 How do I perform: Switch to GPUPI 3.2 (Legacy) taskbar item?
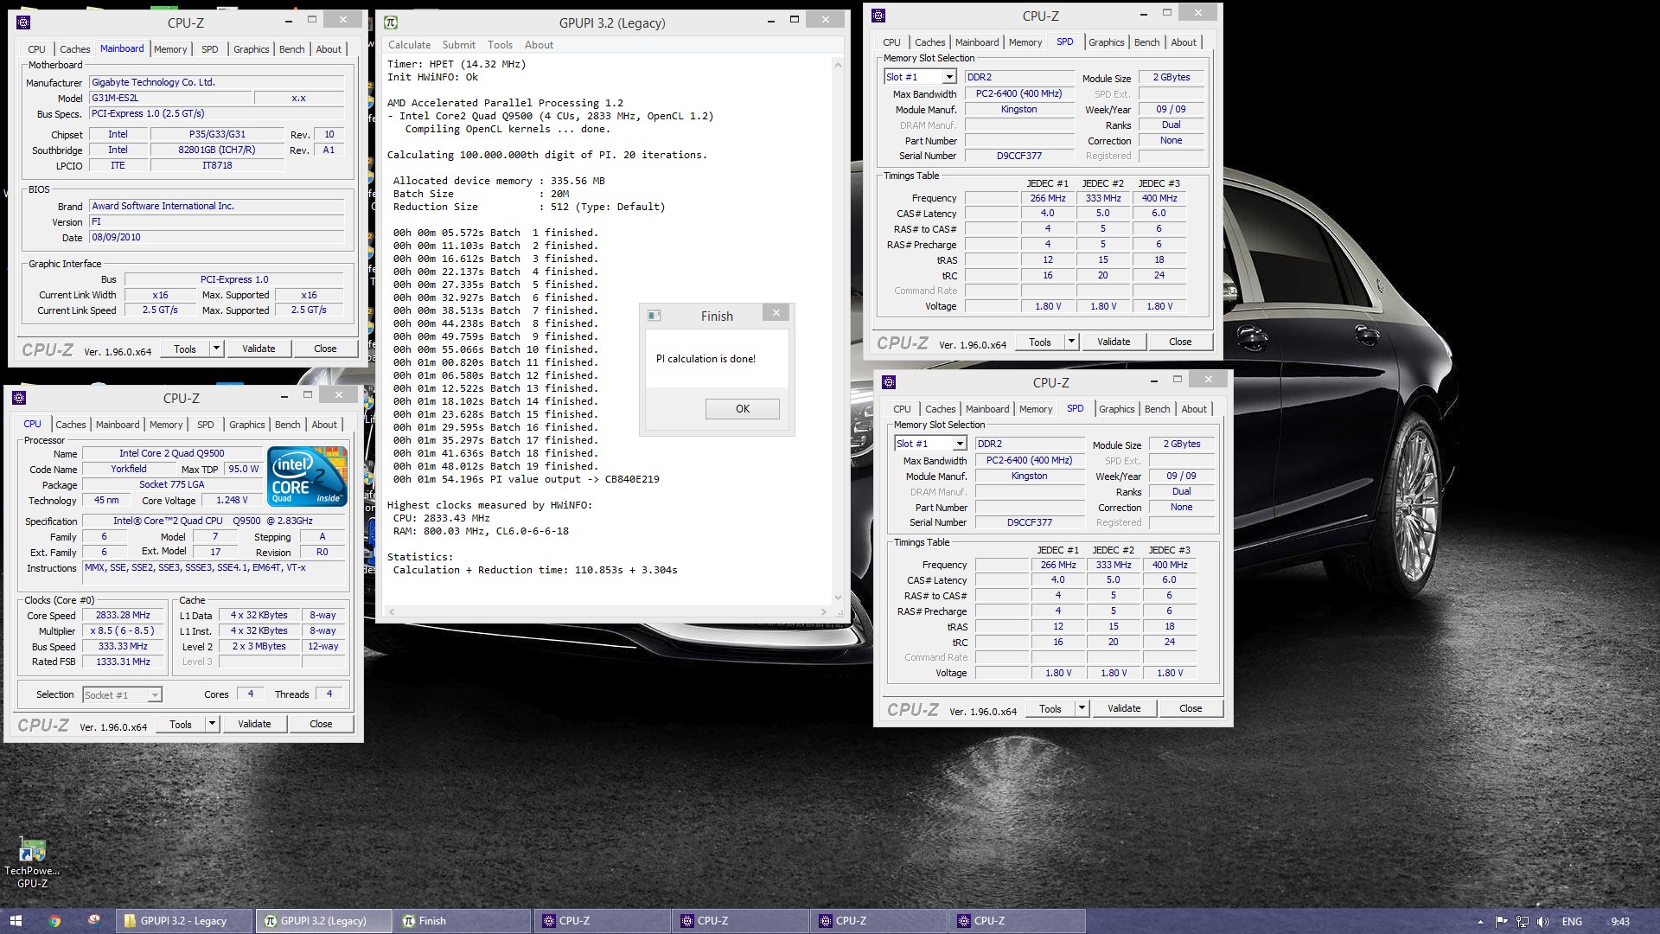[x=324, y=921]
